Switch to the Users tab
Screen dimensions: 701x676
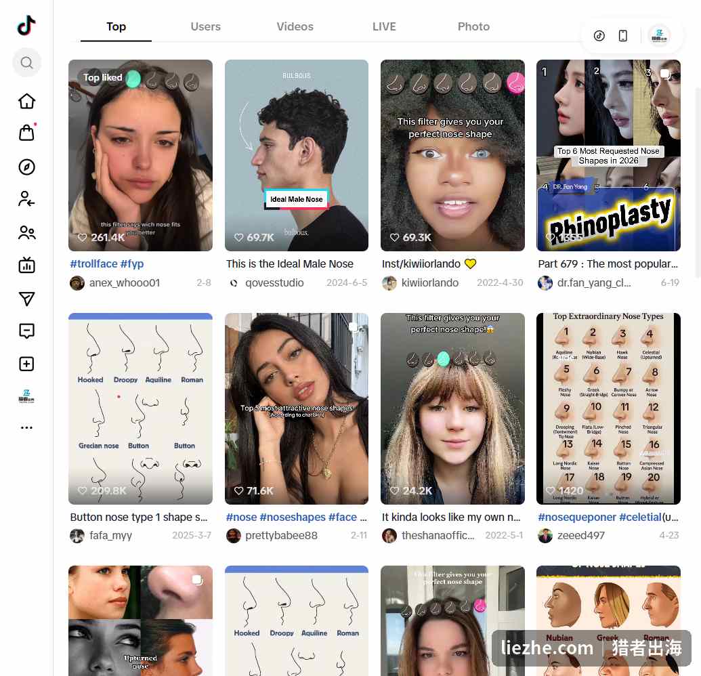(x=206, y=27)
